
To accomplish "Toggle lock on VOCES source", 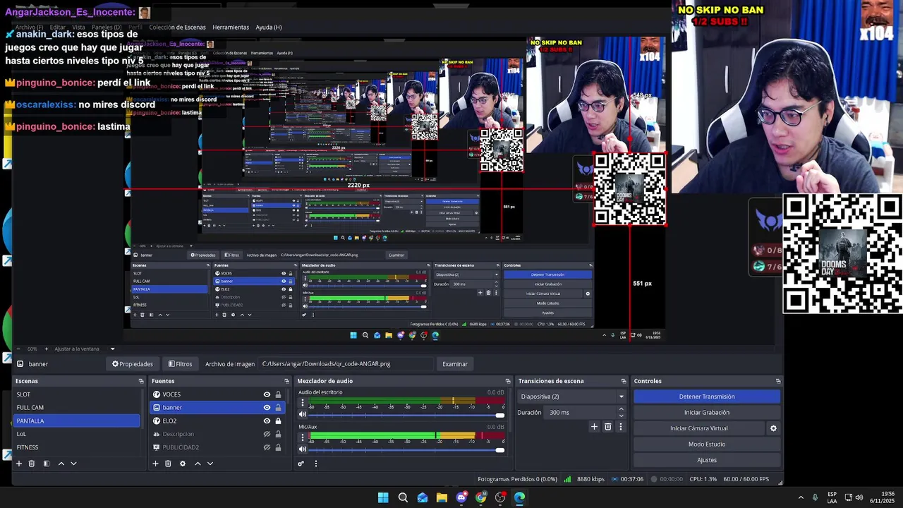I will 278,394.
